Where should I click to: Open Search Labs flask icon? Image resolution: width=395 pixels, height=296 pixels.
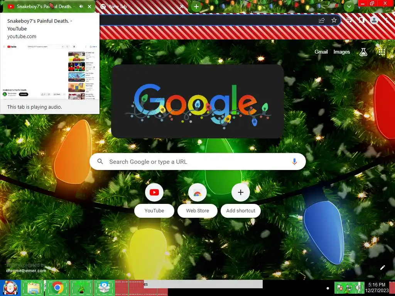(363, 52)
